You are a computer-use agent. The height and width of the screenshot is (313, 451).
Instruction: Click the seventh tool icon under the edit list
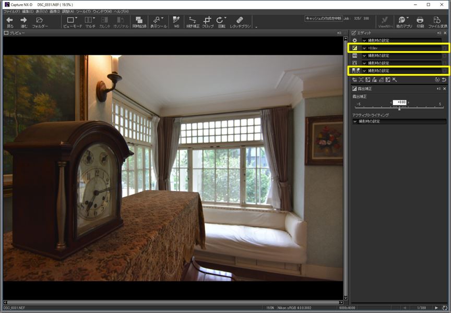coord(394,80)
